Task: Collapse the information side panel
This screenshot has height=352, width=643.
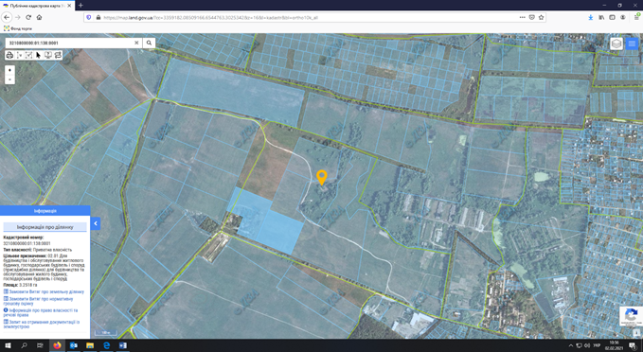Action: (95, 223)
